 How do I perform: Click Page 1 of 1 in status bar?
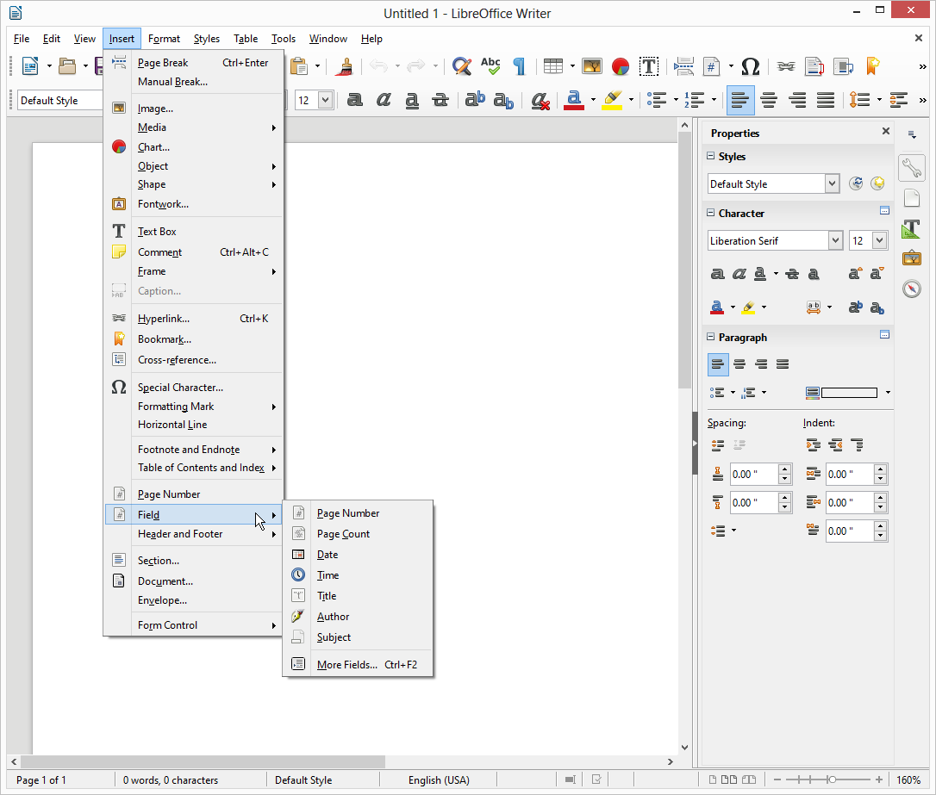click(41, 779)
